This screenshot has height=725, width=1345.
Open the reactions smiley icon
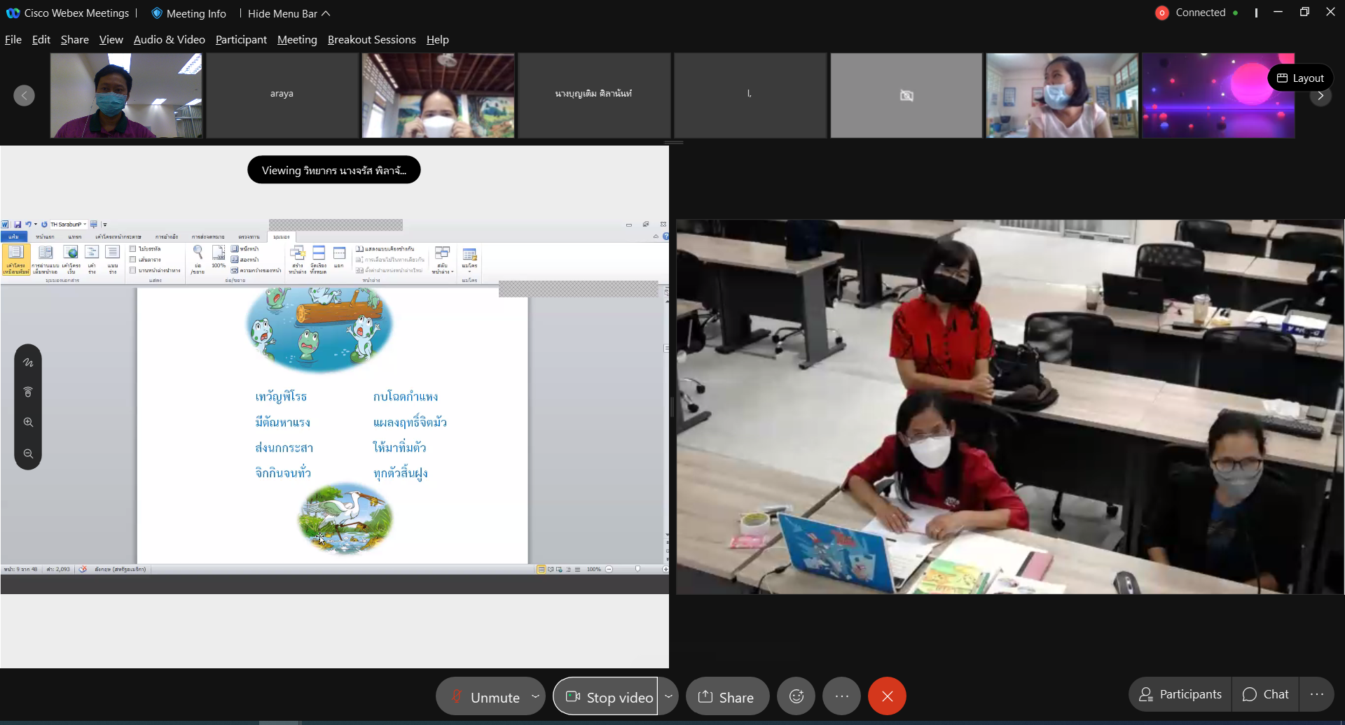tap(796, 696)
